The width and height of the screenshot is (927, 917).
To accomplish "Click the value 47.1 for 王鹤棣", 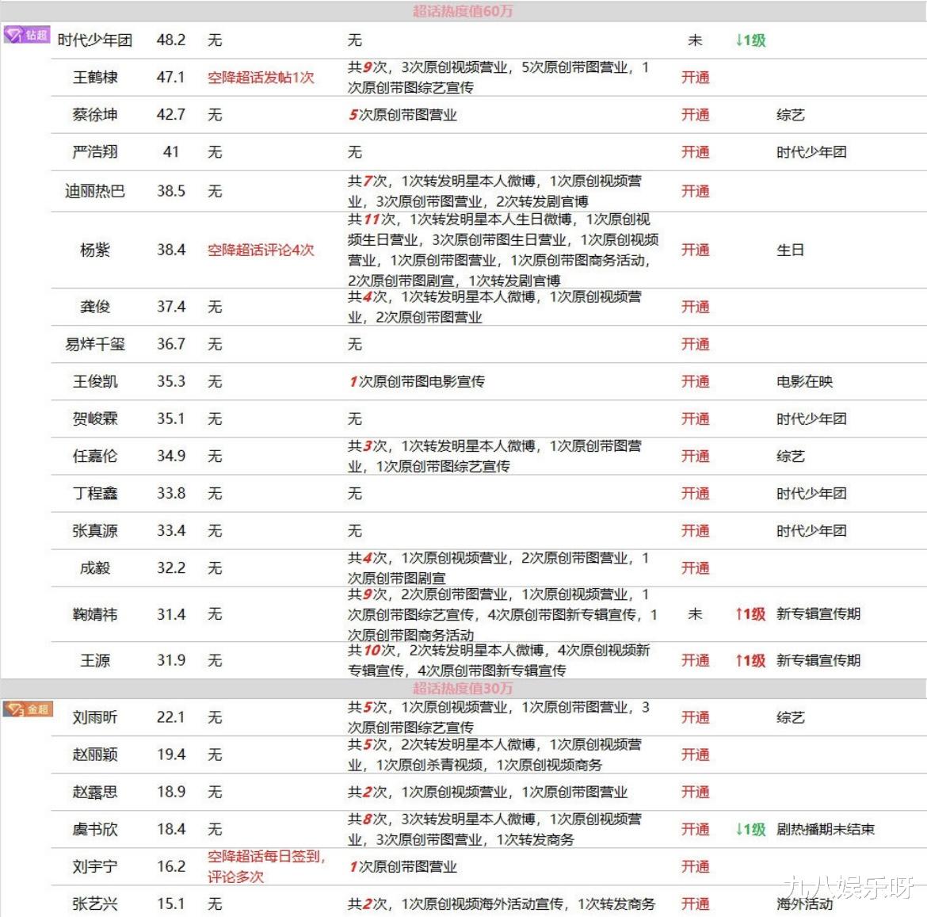I will point(171,78).
